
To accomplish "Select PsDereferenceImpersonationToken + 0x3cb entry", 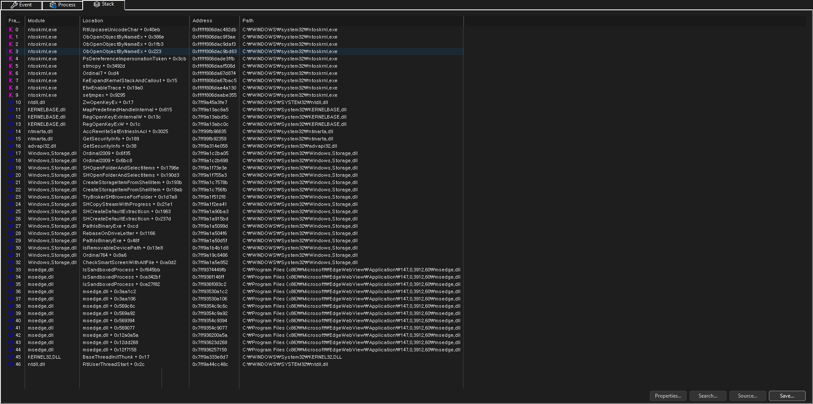I will [x=135, y=59].
